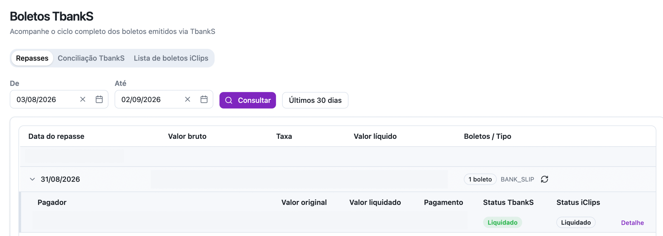
Task: Click the Valor original column header
Action: (304, 203)
